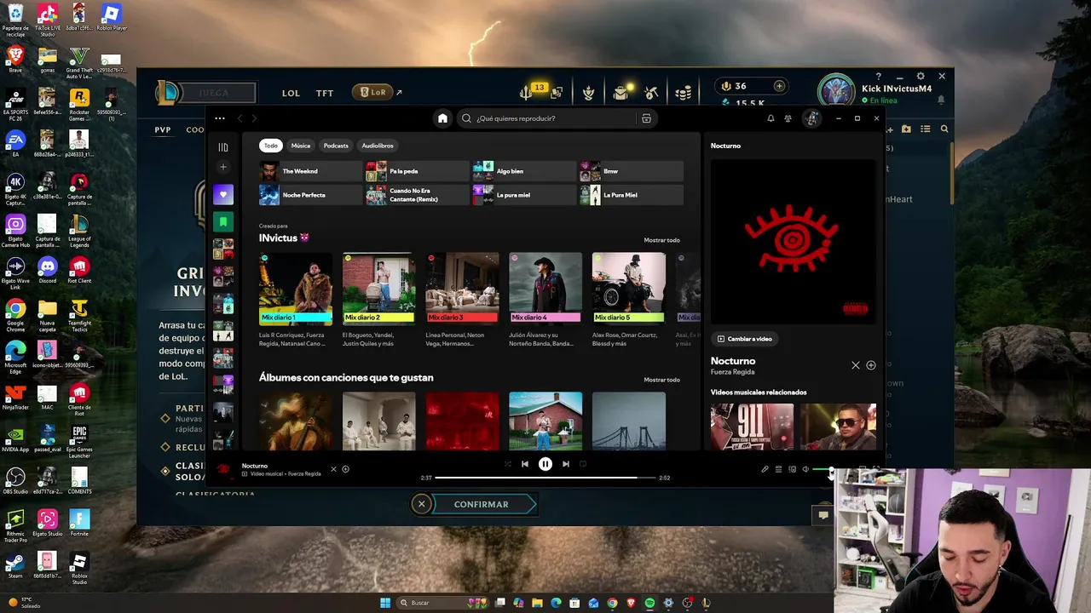Screen dimensions: 1091x613
Task: Open Spotify profile avatar menu
Action: (811, 118)
